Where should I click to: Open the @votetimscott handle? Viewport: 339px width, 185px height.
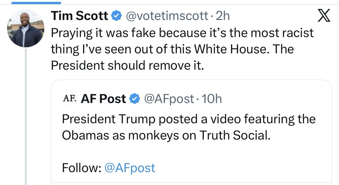[x=167, y=16]
